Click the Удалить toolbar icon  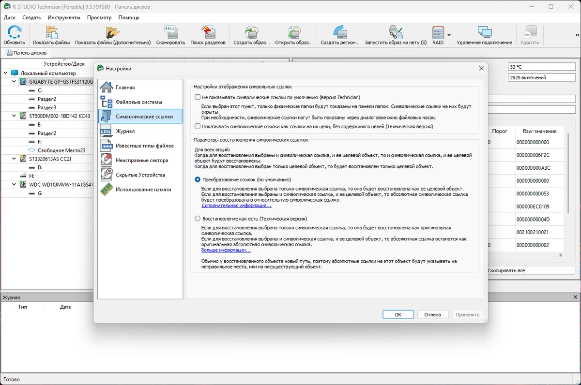(x=530, y=35)
